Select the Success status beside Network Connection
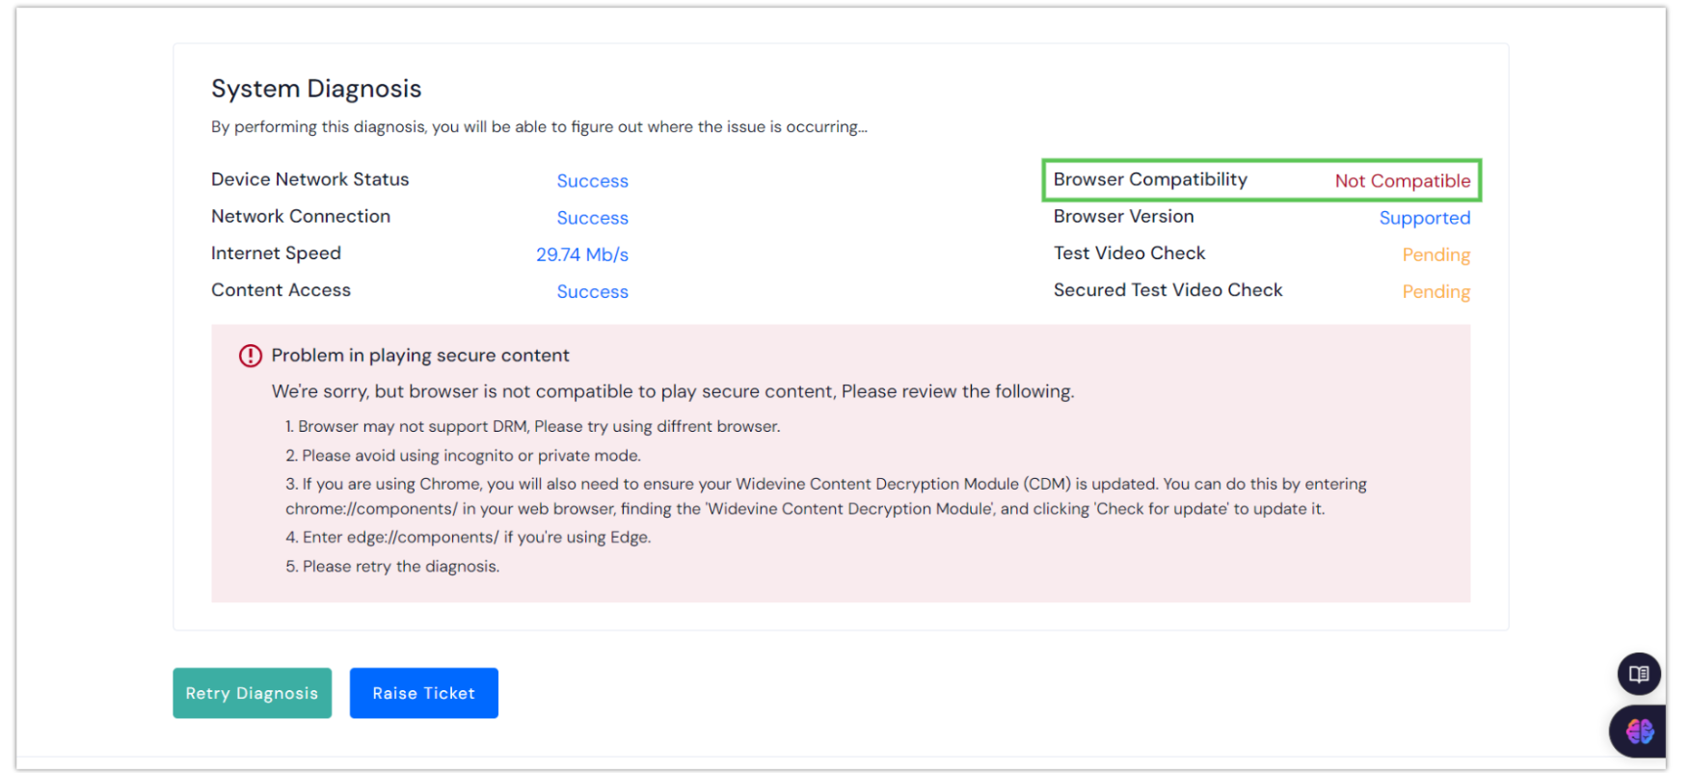The width and height of the screenshot is (1691, 773). pos(592,218)
